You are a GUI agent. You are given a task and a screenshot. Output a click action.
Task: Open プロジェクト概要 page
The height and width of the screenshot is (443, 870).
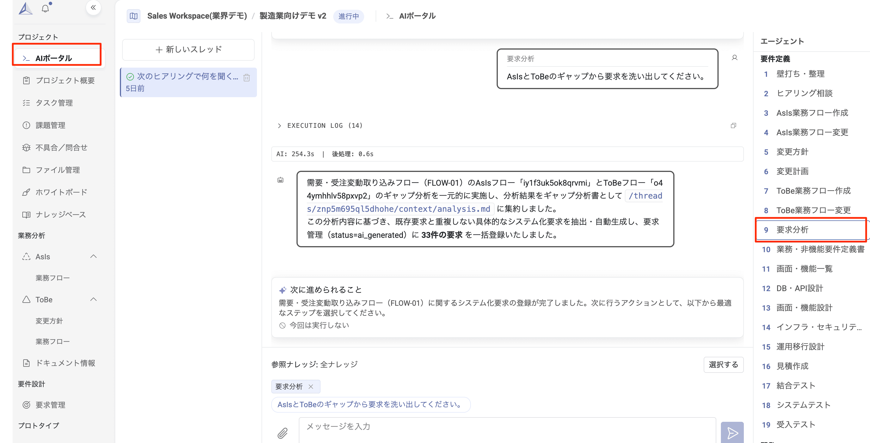[x=59, y=80]
